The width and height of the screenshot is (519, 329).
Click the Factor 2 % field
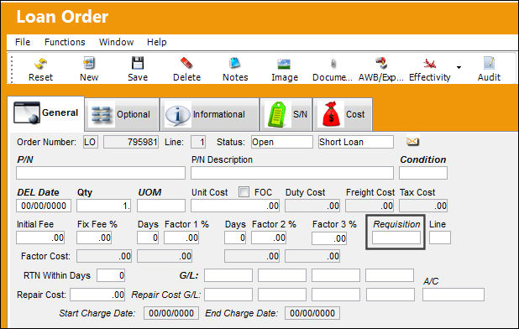click(269, 238)
